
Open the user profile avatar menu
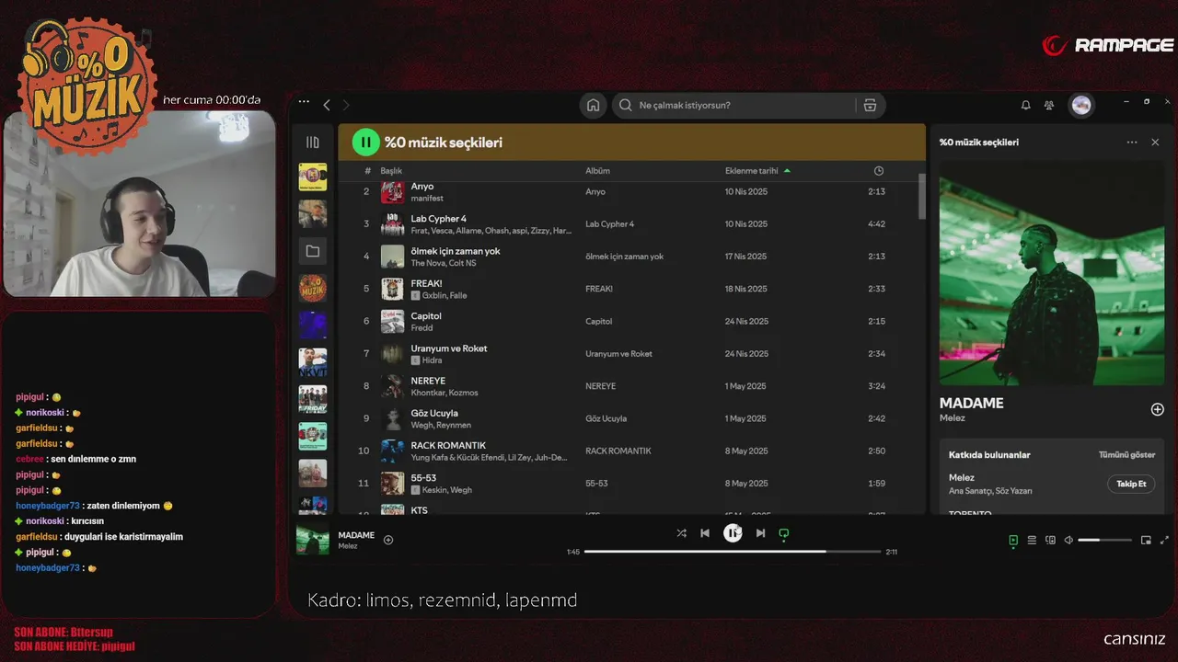coord(1081,105)
